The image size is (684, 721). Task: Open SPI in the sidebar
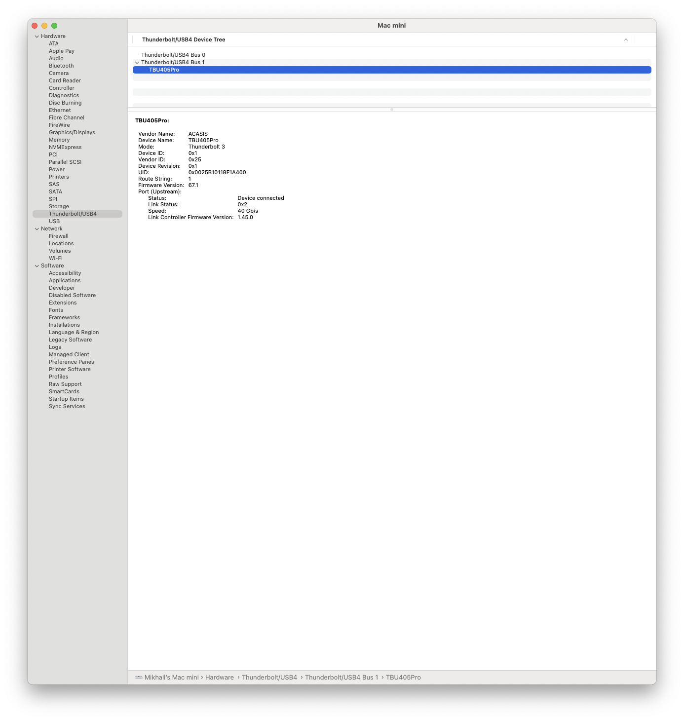coord(53,199)
